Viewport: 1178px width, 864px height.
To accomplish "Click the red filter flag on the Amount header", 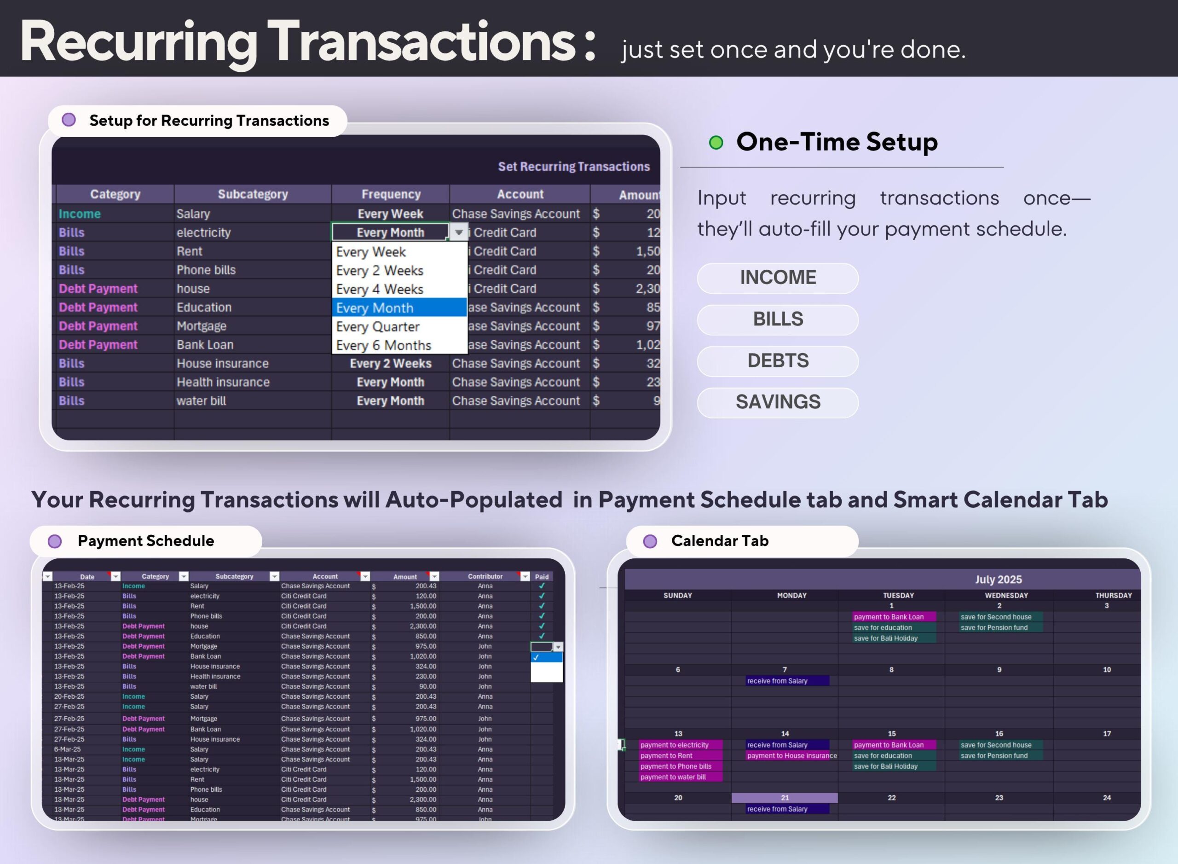I will point(428,573).
